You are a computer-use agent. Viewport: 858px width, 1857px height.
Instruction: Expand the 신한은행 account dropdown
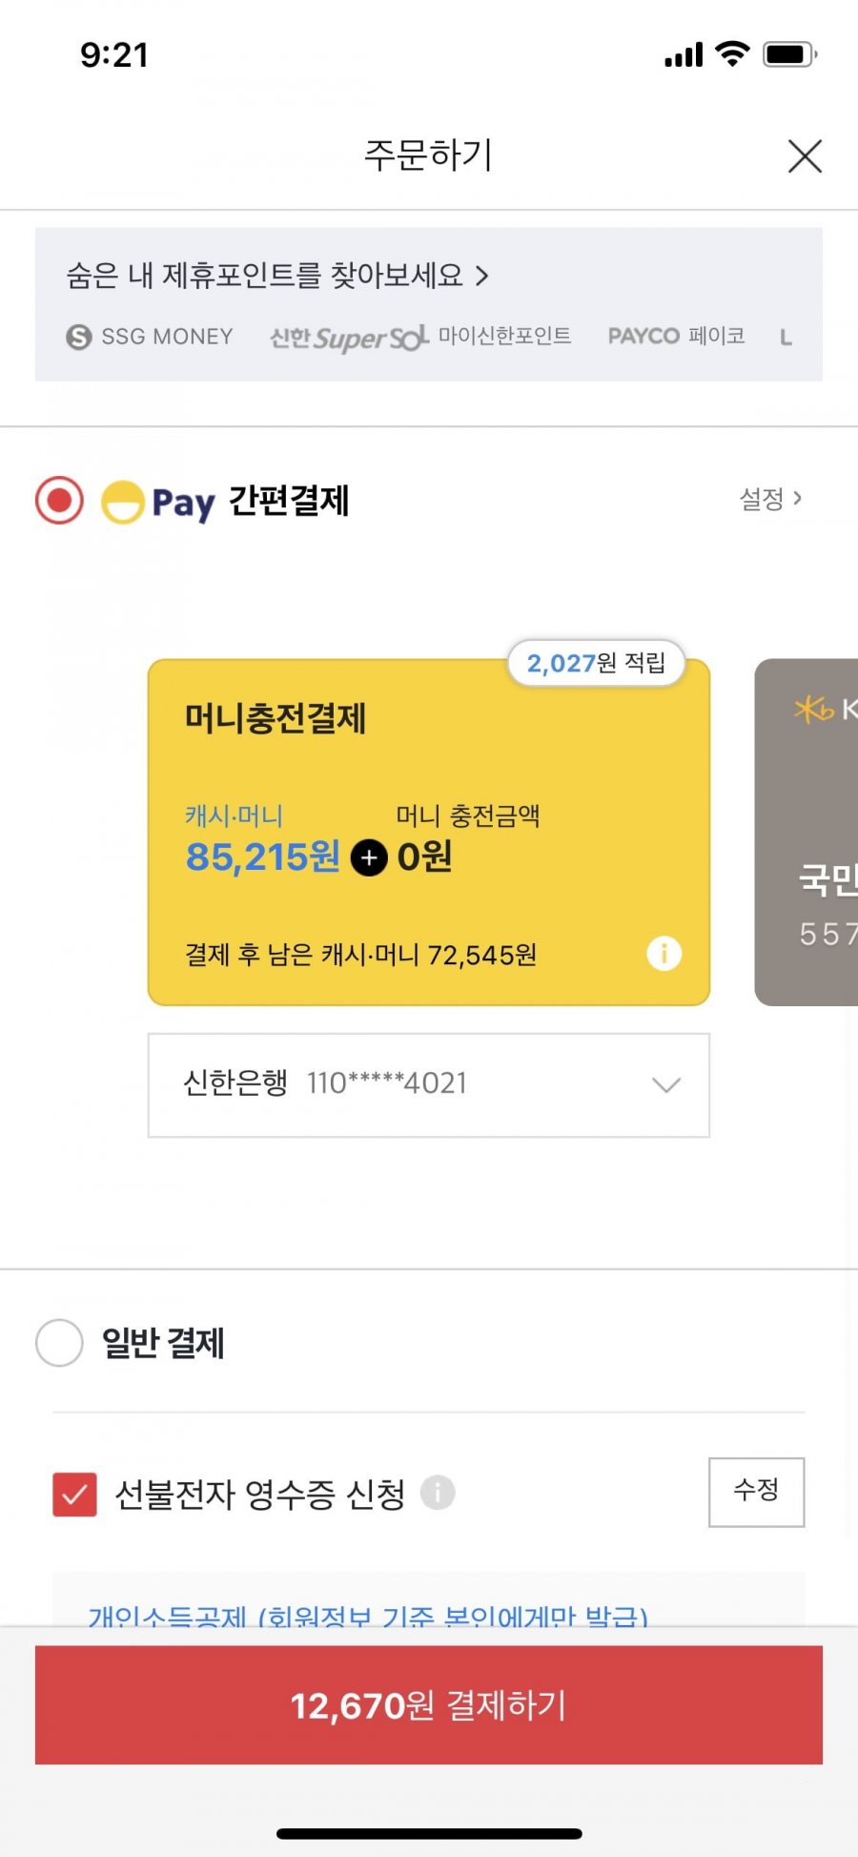point(429,1084)
